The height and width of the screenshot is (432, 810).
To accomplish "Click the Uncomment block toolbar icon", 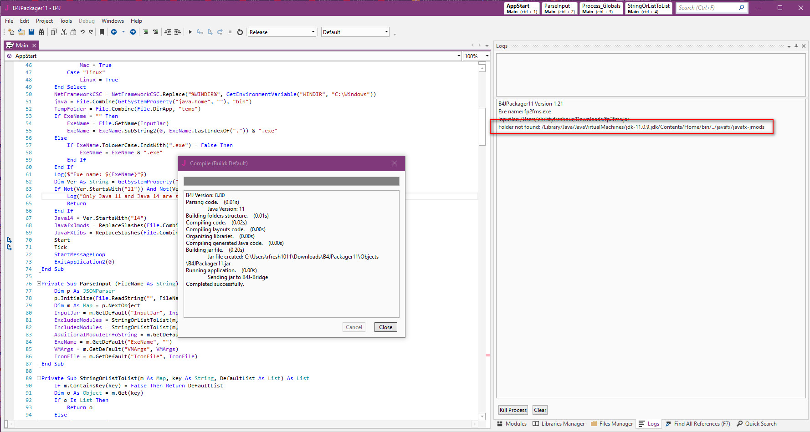I will pos(155,32).
